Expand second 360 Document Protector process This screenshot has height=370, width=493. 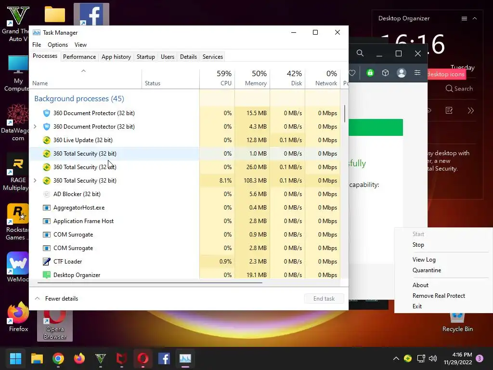tap(35, 127)
